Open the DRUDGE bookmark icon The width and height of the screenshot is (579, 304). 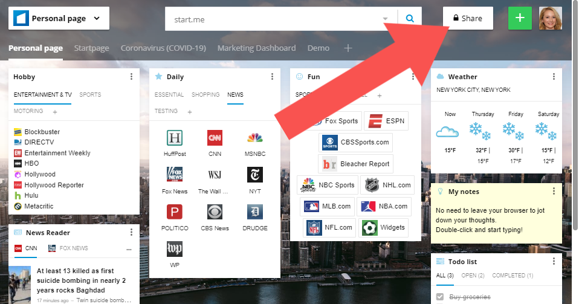coord(255,212)
